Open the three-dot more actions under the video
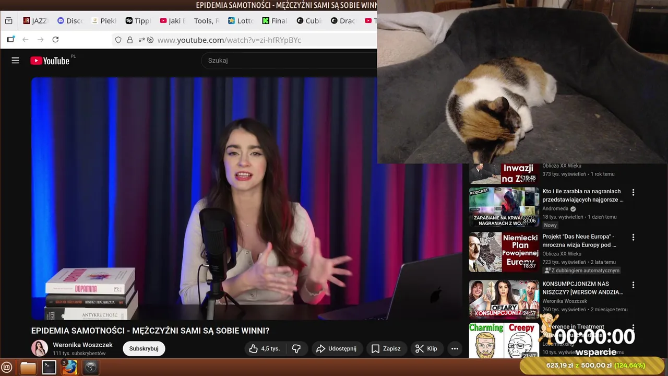 pos(455,349)
